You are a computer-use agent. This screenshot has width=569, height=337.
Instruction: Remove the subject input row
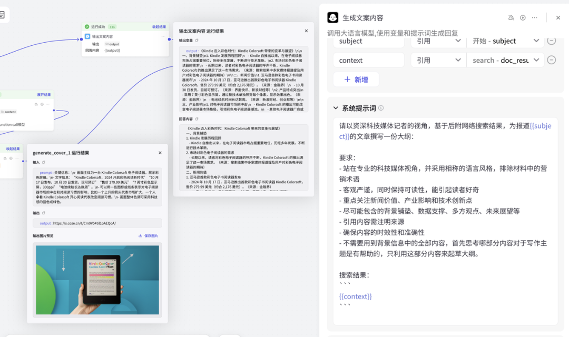point(552,41)
